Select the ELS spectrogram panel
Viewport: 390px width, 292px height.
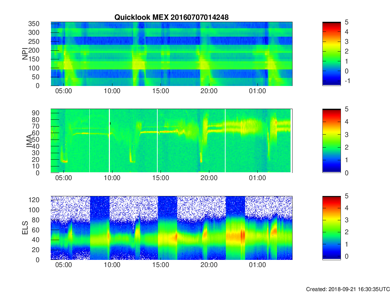(x=172, y=228)
